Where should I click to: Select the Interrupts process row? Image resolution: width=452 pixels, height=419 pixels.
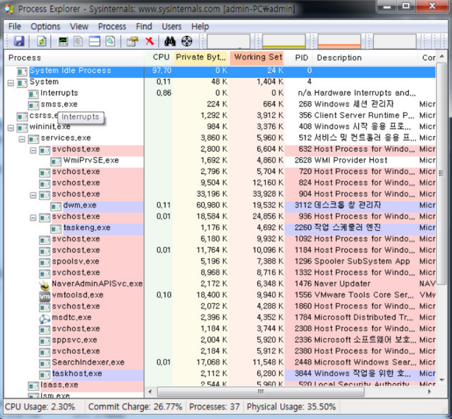[x=220, y=93]
